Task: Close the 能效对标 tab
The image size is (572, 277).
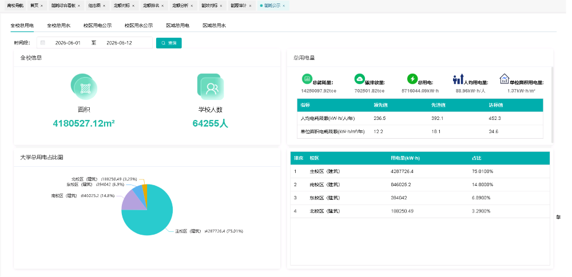Action: pos(221,6)
